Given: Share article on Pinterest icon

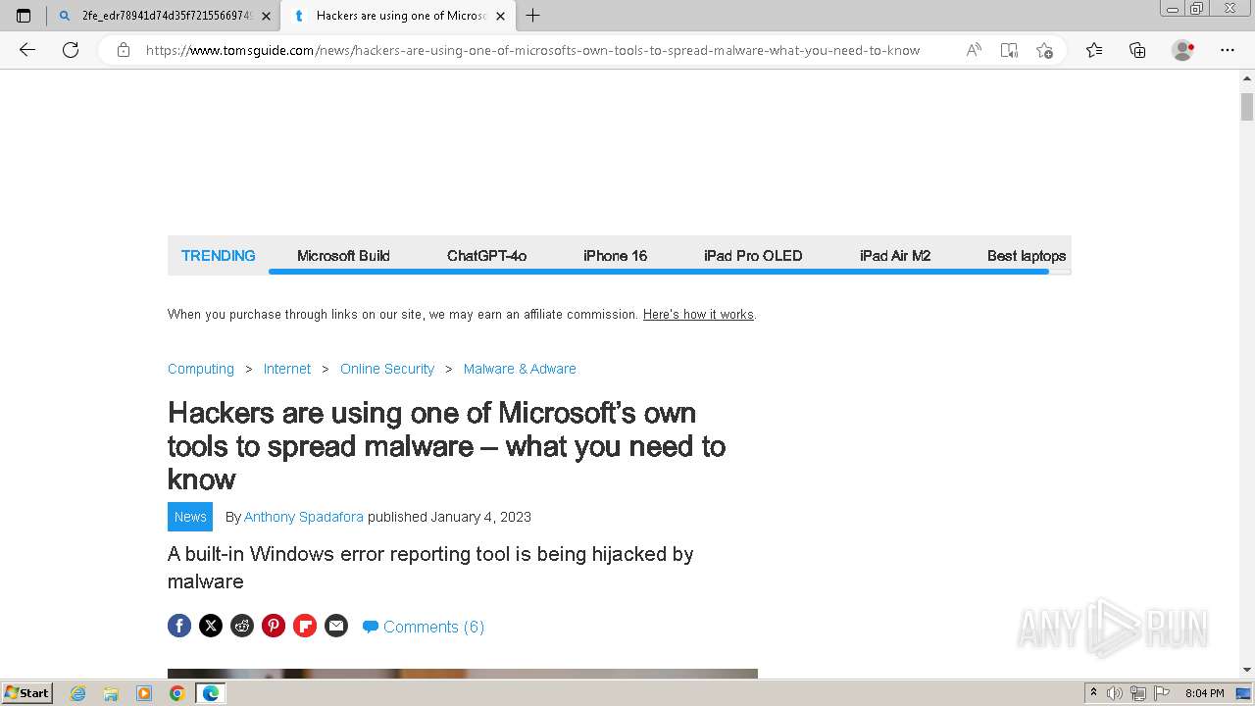Looking at the screenshot, I should click(x=274, y=626).
